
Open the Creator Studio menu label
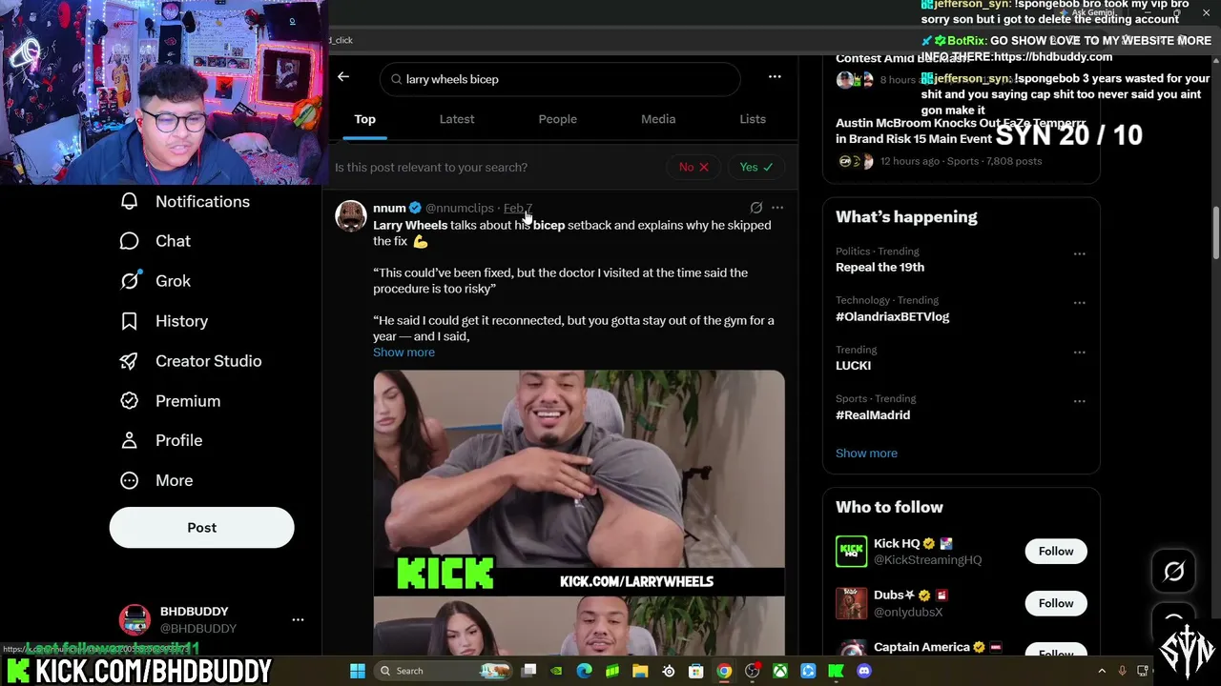pyautogui.click(x=208, y=361)
